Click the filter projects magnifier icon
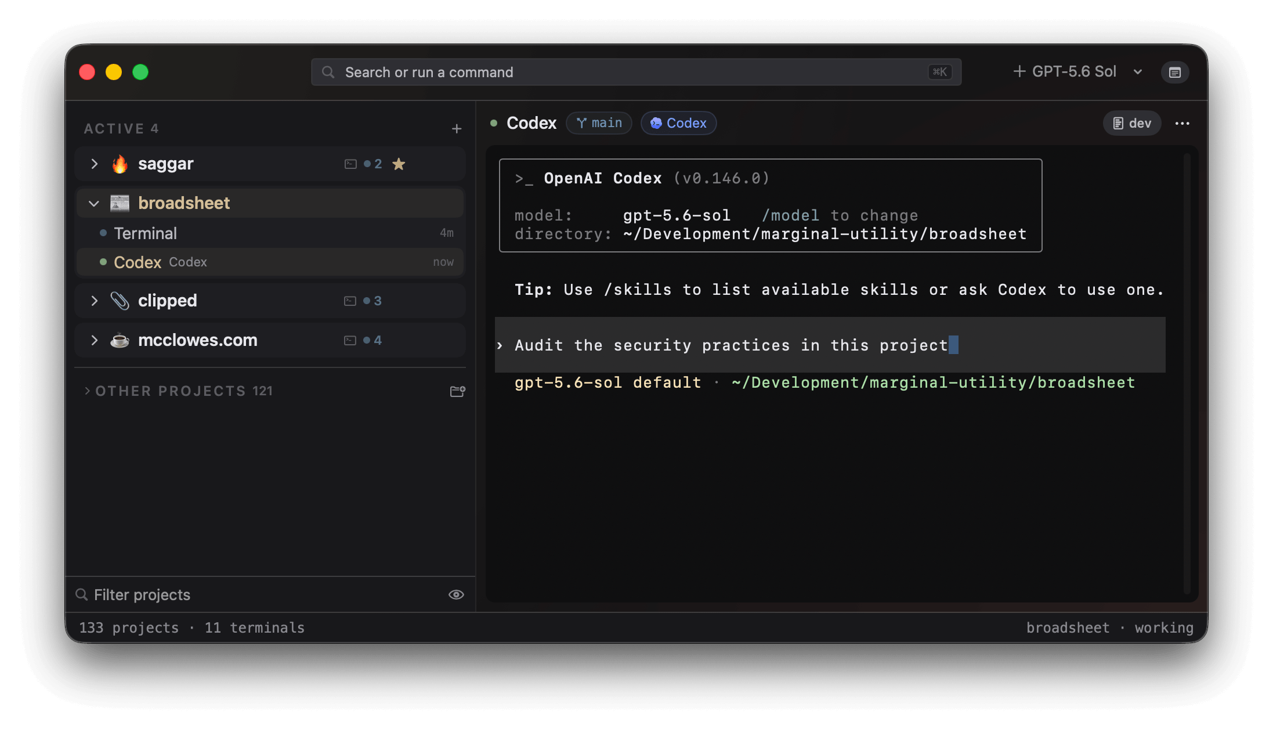This screenshot has width=1273, height=729. 82,594
